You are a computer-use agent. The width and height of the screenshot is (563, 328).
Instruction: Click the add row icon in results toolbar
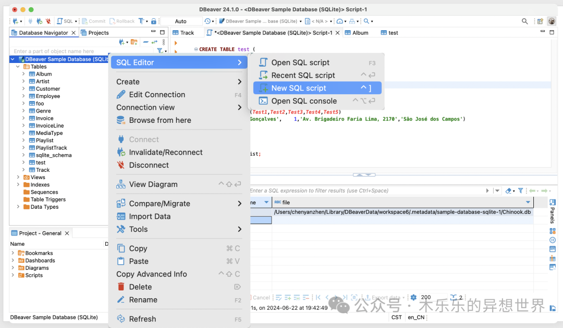[x=288, y=297]
